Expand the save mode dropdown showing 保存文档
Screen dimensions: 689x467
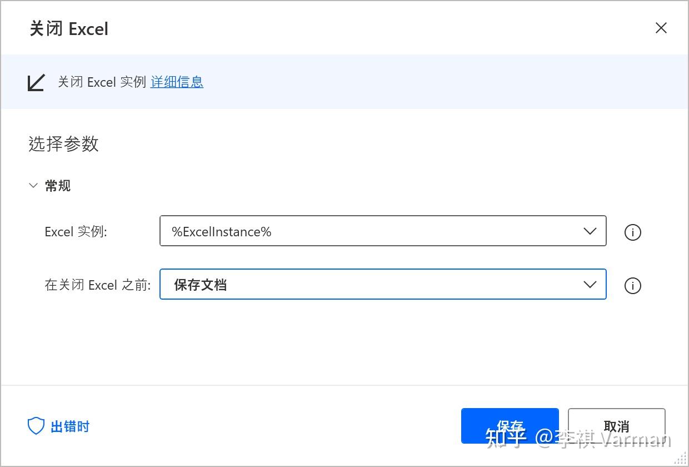point(590,284)
